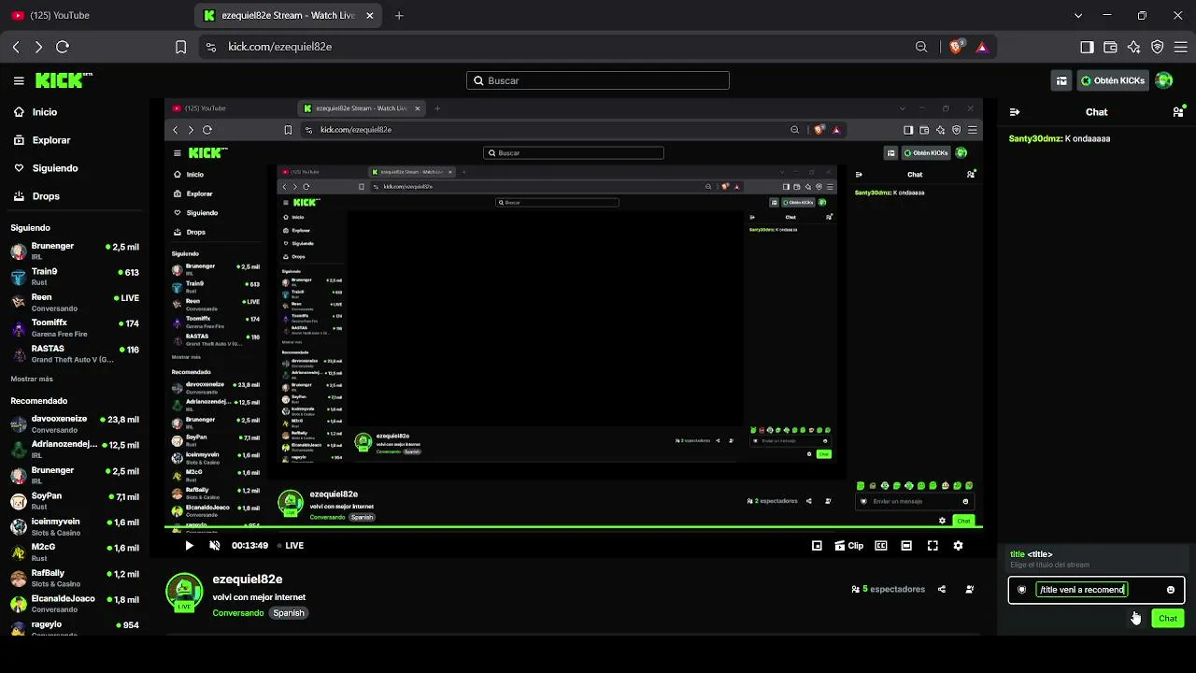This screenshot has width=1196, height=673.
Task: Toggle the mini player
Action: (817, 546)
